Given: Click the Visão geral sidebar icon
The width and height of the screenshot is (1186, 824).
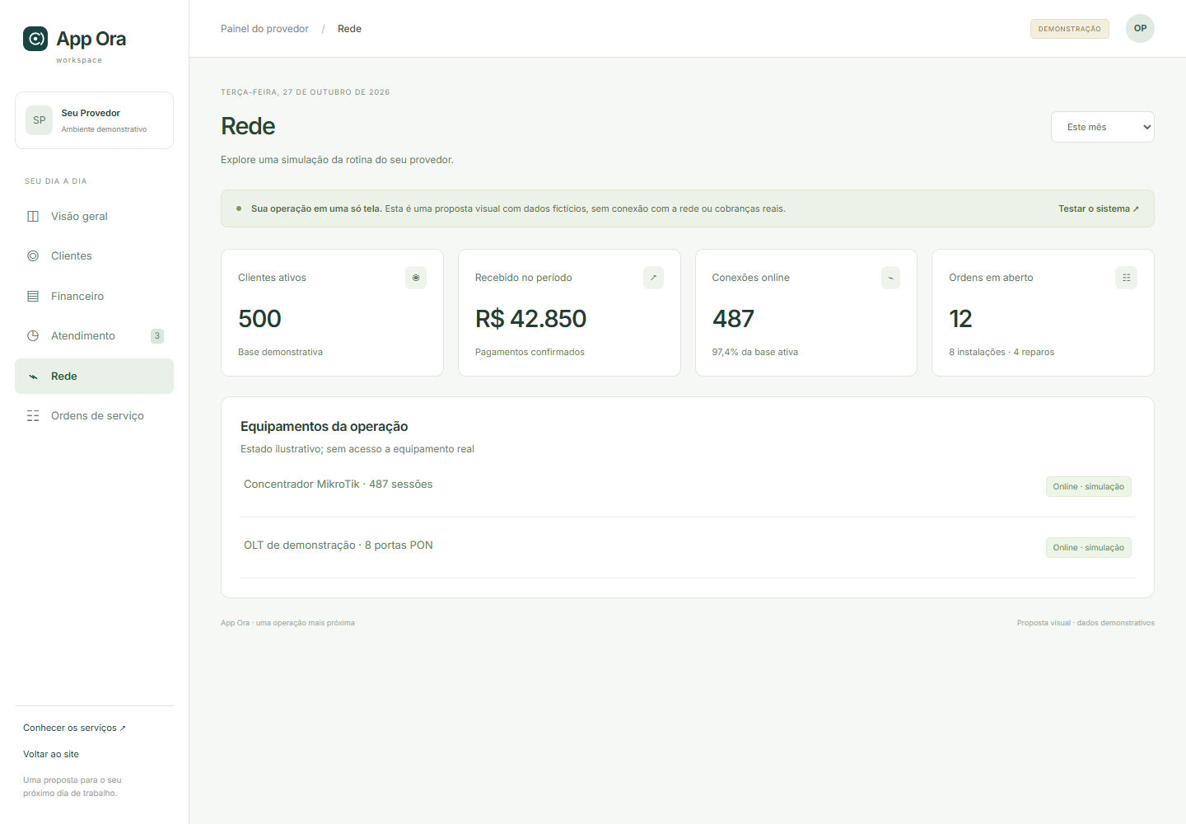Looking at the screenshot, I should click(x=33, y=216).
